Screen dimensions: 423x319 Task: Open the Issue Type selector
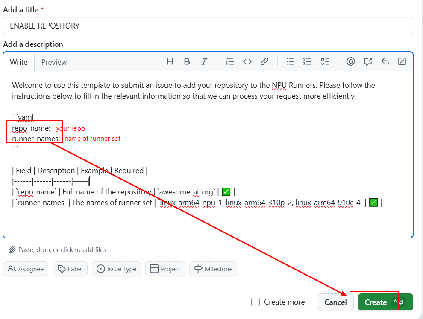tap(116, 269)
